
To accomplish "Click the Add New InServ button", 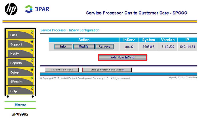I will [x=122, y=57].
